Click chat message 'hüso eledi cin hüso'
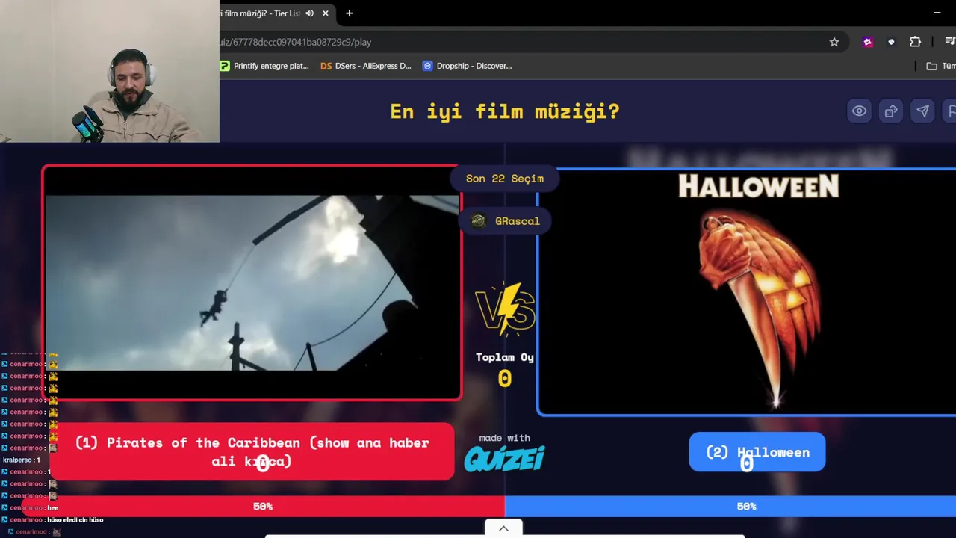Screen dimensions: 956x538 click(75, 520)
